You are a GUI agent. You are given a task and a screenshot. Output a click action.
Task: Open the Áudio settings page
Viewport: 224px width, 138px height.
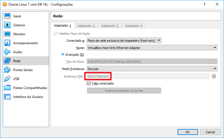(26, 52)
